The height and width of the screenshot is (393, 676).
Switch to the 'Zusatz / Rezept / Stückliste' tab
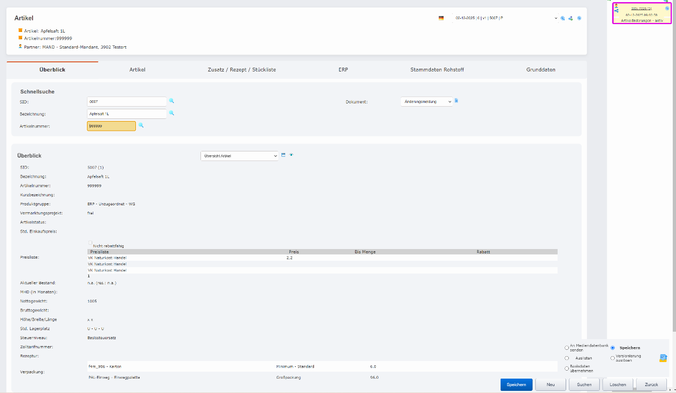tap(242, 70)
